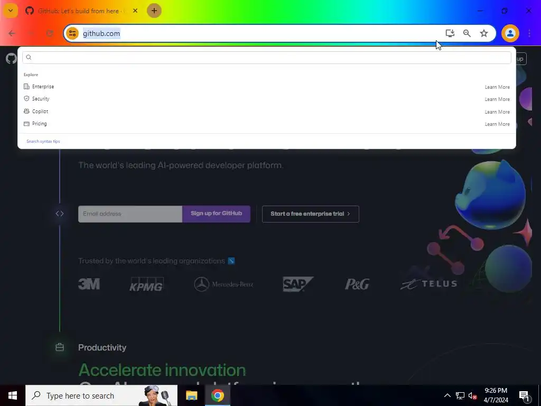The height and width of the screenshot is (406, 541).
Task: Focus the GitHub search input field
Action: click(x=266, y=57)
